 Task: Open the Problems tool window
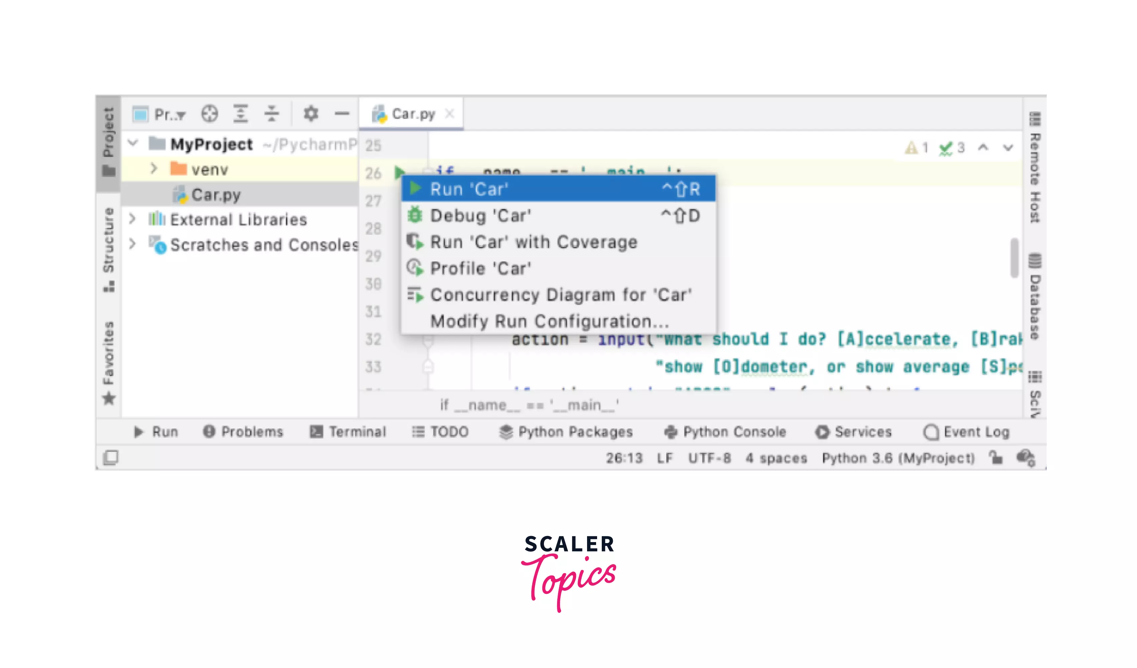point(243,432)
